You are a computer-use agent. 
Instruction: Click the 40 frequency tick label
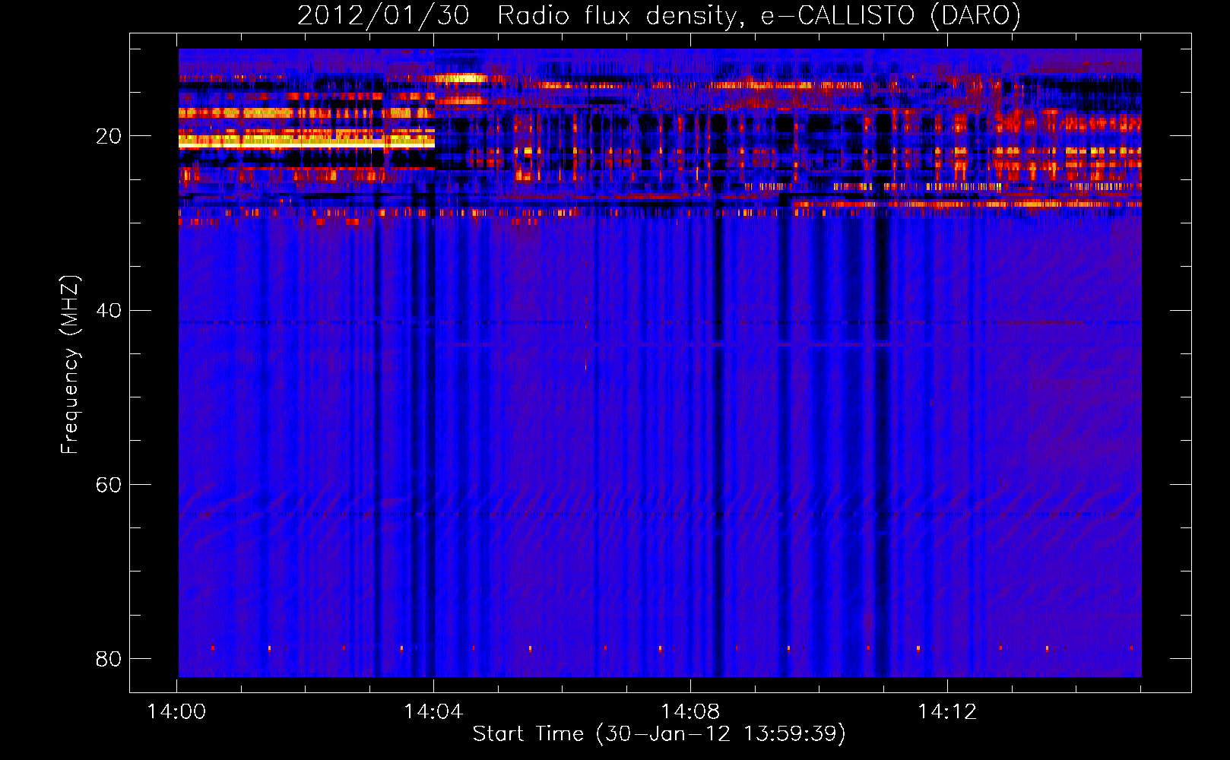click(109, 310)
